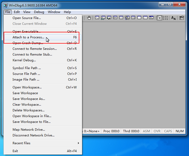Choose Open Source File... from File menu
The image size is (189, 156).
43,18
